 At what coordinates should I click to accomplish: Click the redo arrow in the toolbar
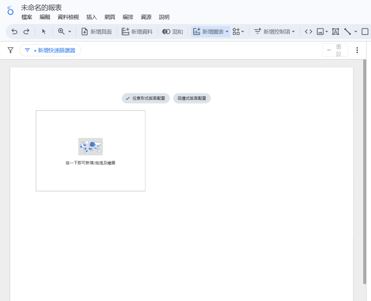pos(26,32)
